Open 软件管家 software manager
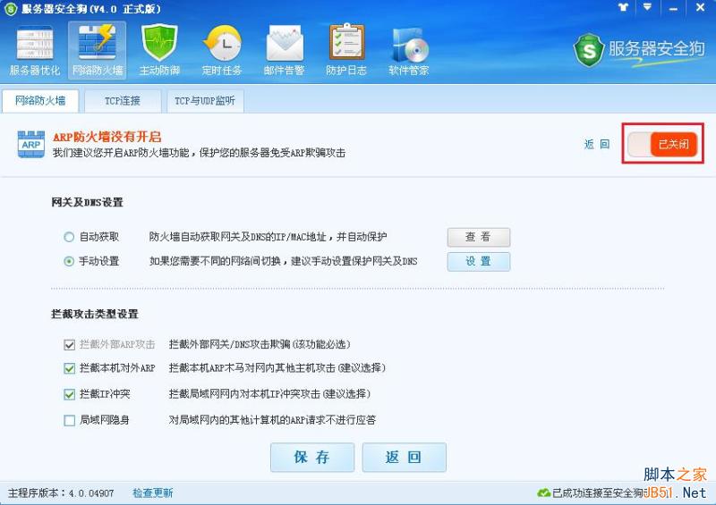The image size is (716, 505). (x=409, y=51)
